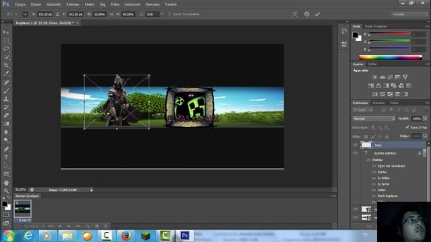Screen dimensions: 431x242
Task: Add a Curves adjustment
Action: coord(390,77)
